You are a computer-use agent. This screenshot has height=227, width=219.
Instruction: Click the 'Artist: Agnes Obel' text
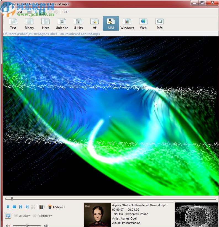tap(124, 218)
